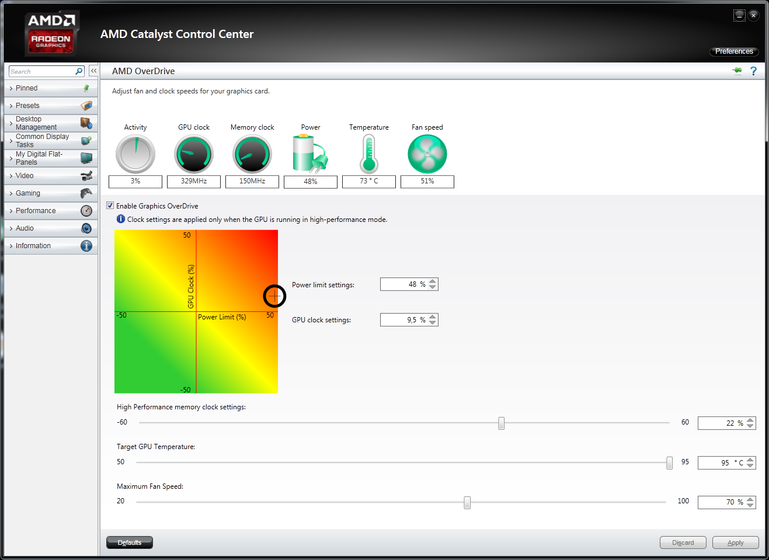The height and width of the screenshot is (560, 769).
Task: Click the blue info icon near clock note
Action: pos(121,219)
